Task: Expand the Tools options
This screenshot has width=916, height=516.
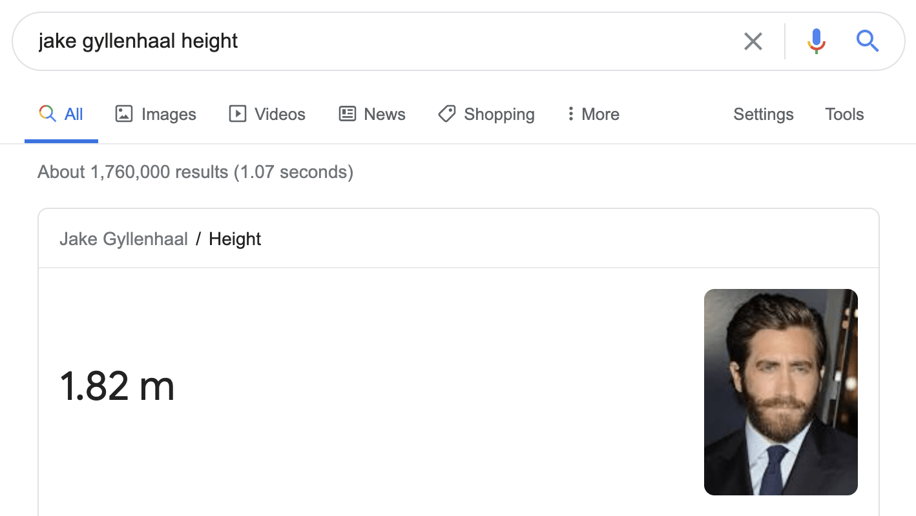Action: [844, 114]
